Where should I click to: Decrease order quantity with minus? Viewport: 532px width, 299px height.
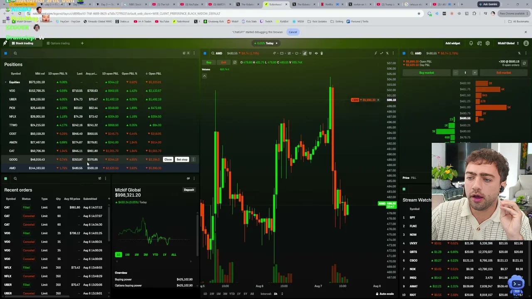click(456, 73)
